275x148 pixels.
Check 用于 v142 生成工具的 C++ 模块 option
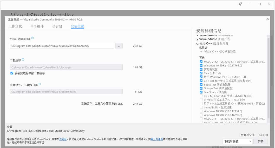(201, 104)
